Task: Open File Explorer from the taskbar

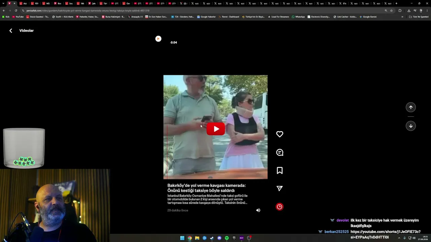Action: [x=197, y=238]
